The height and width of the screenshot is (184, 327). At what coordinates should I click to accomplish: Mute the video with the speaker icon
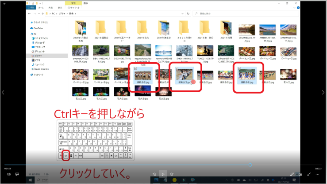tap(8, 175)
